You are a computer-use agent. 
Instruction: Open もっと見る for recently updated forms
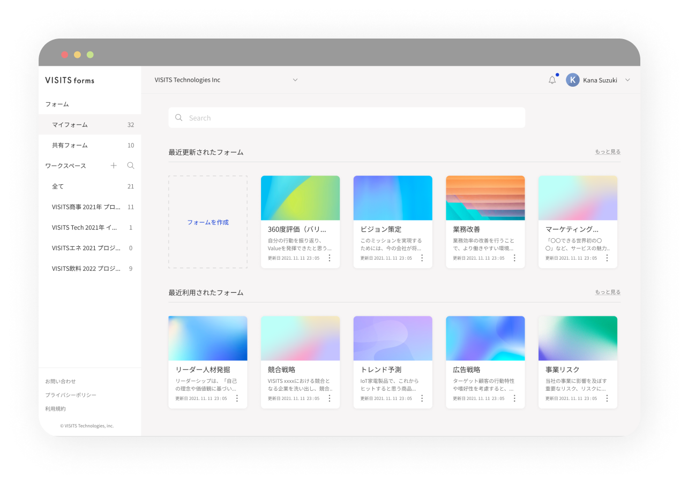tap(608, 152)
